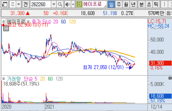The width and height of the screenshot is (172, 111).
Task: Click the 에이프로 price chart legend label
Action: [x=16, y=21]
